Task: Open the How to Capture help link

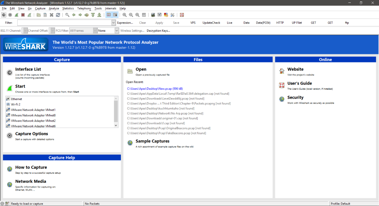Action: point(31,167)
